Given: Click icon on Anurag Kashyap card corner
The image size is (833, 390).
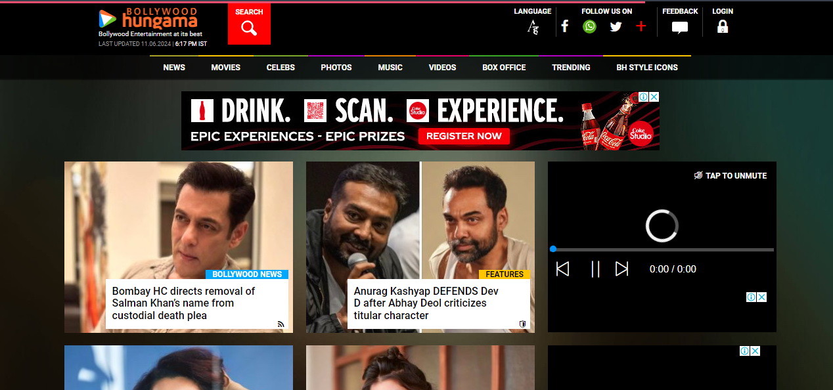Looking at the screenshot, I should coord(523,324).
